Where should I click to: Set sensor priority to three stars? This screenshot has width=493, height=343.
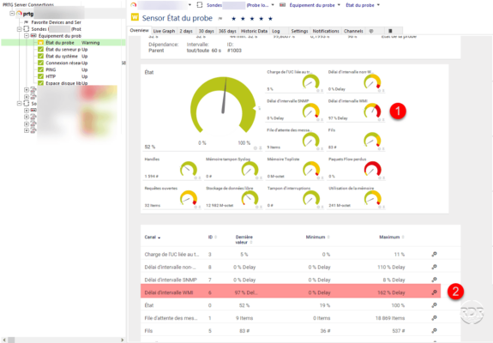pyautogui.click(x=252, y=19)
